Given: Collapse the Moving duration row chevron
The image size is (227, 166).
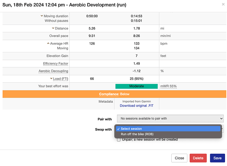Looking at the screenshot, I should tap(42, 16).
